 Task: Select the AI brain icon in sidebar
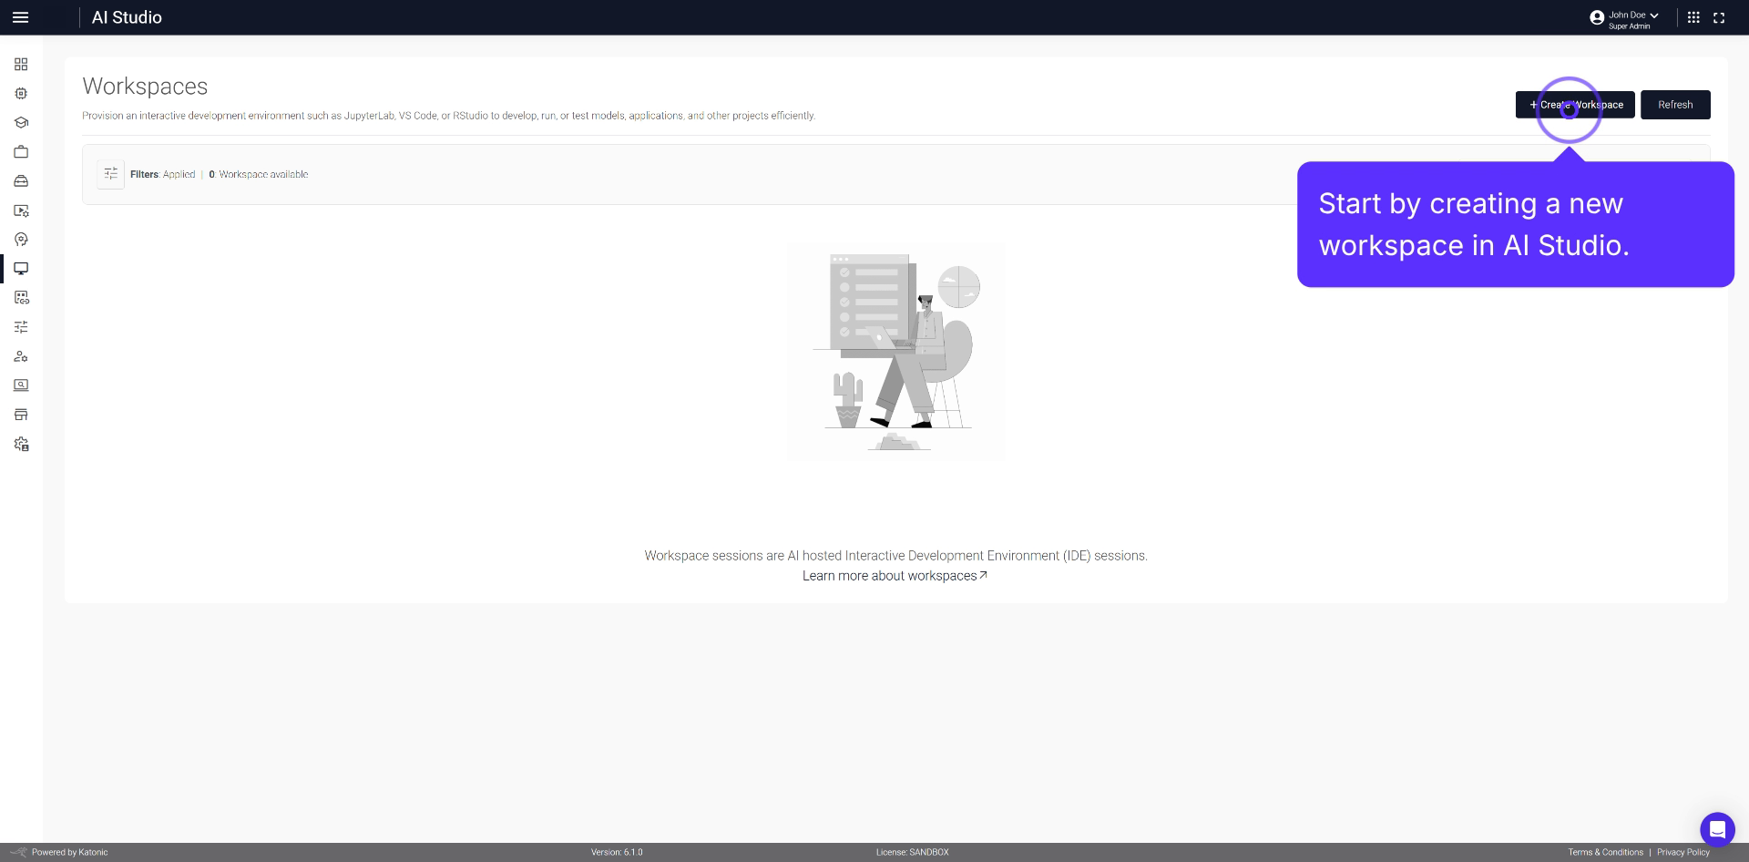[20, 240]
